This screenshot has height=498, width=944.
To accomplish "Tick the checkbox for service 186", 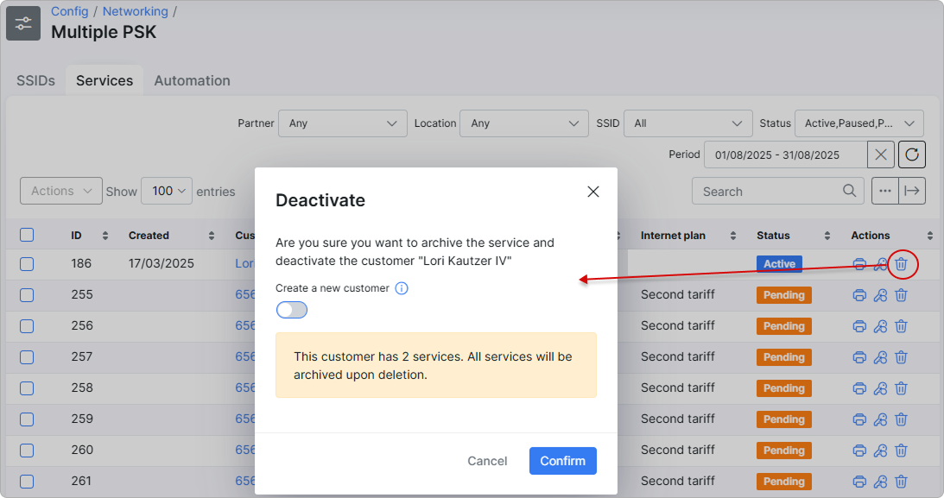I will 27,264.
